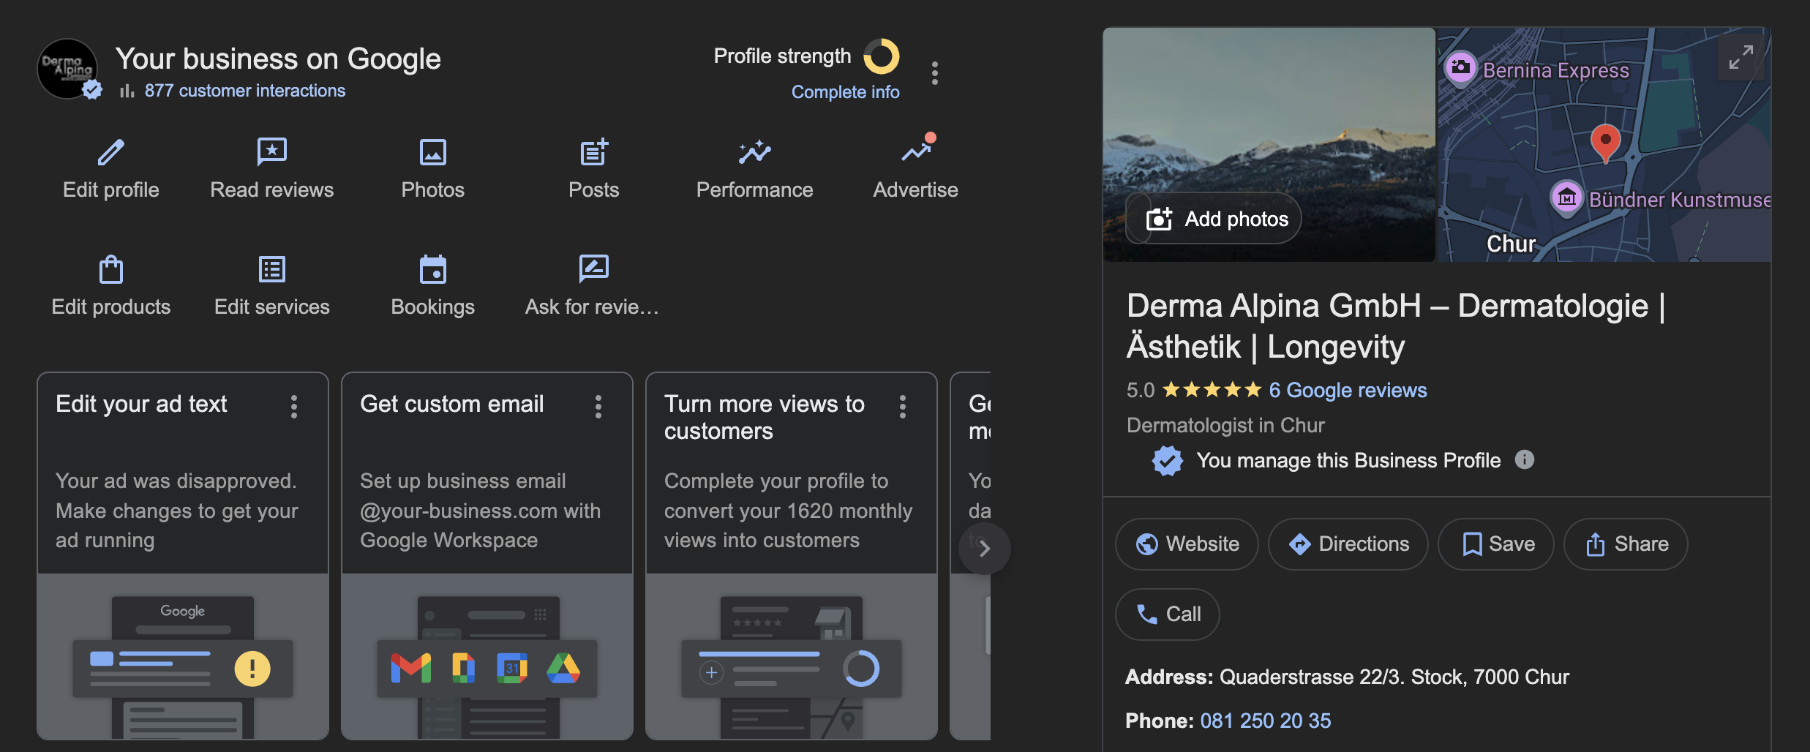The image size is (1810, 752).
Task: Click the Dermatologist in Chur text
Action: [1225, 425]
